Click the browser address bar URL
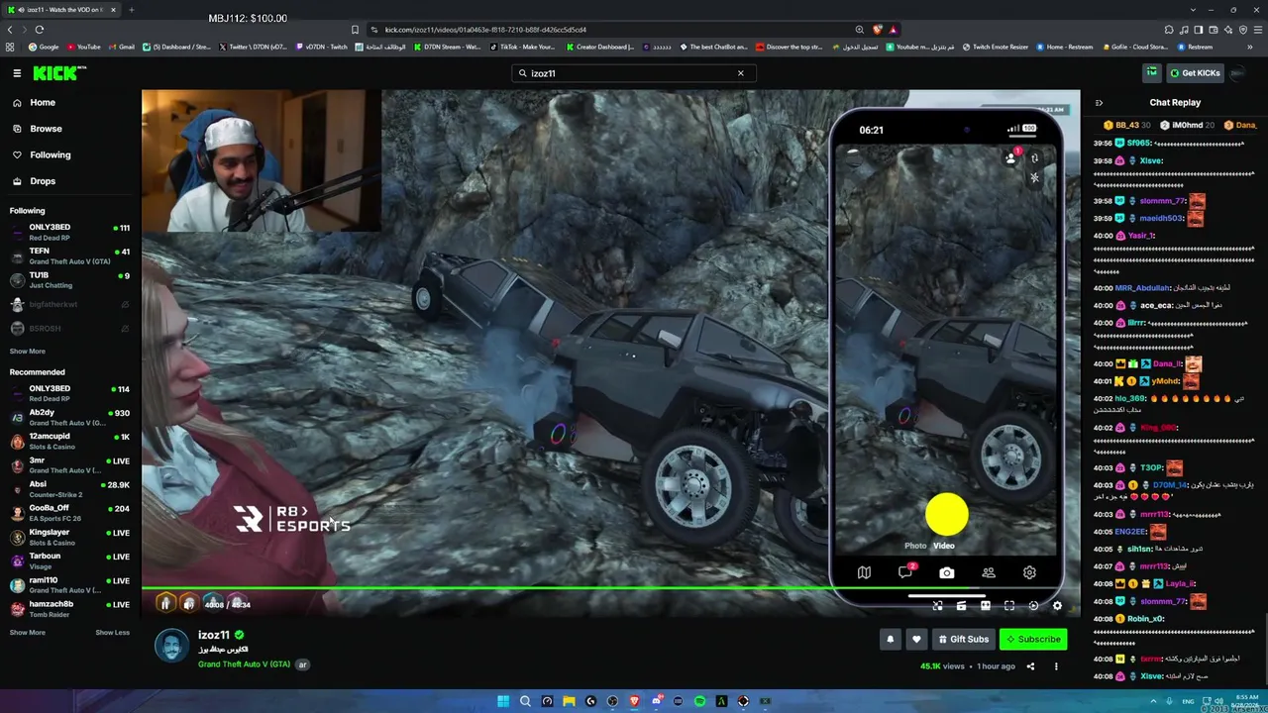 point(485,30)
